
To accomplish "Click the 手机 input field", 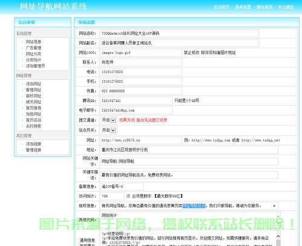I will click(141, 82).
